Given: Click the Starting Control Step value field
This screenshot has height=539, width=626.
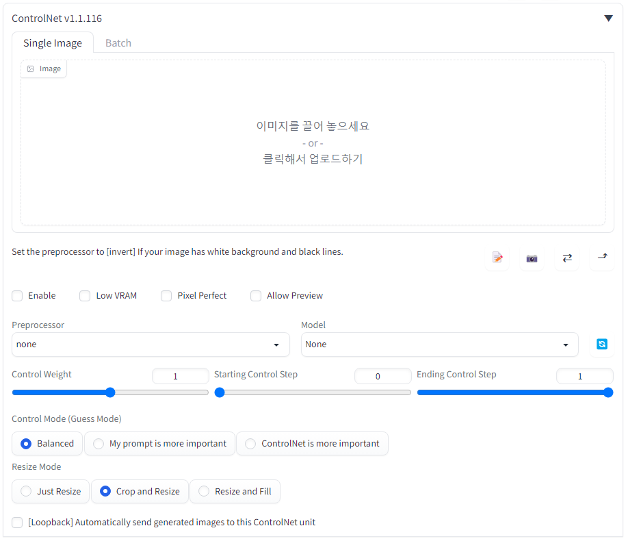Looking at the screenshot, I should tap(383, 375).
